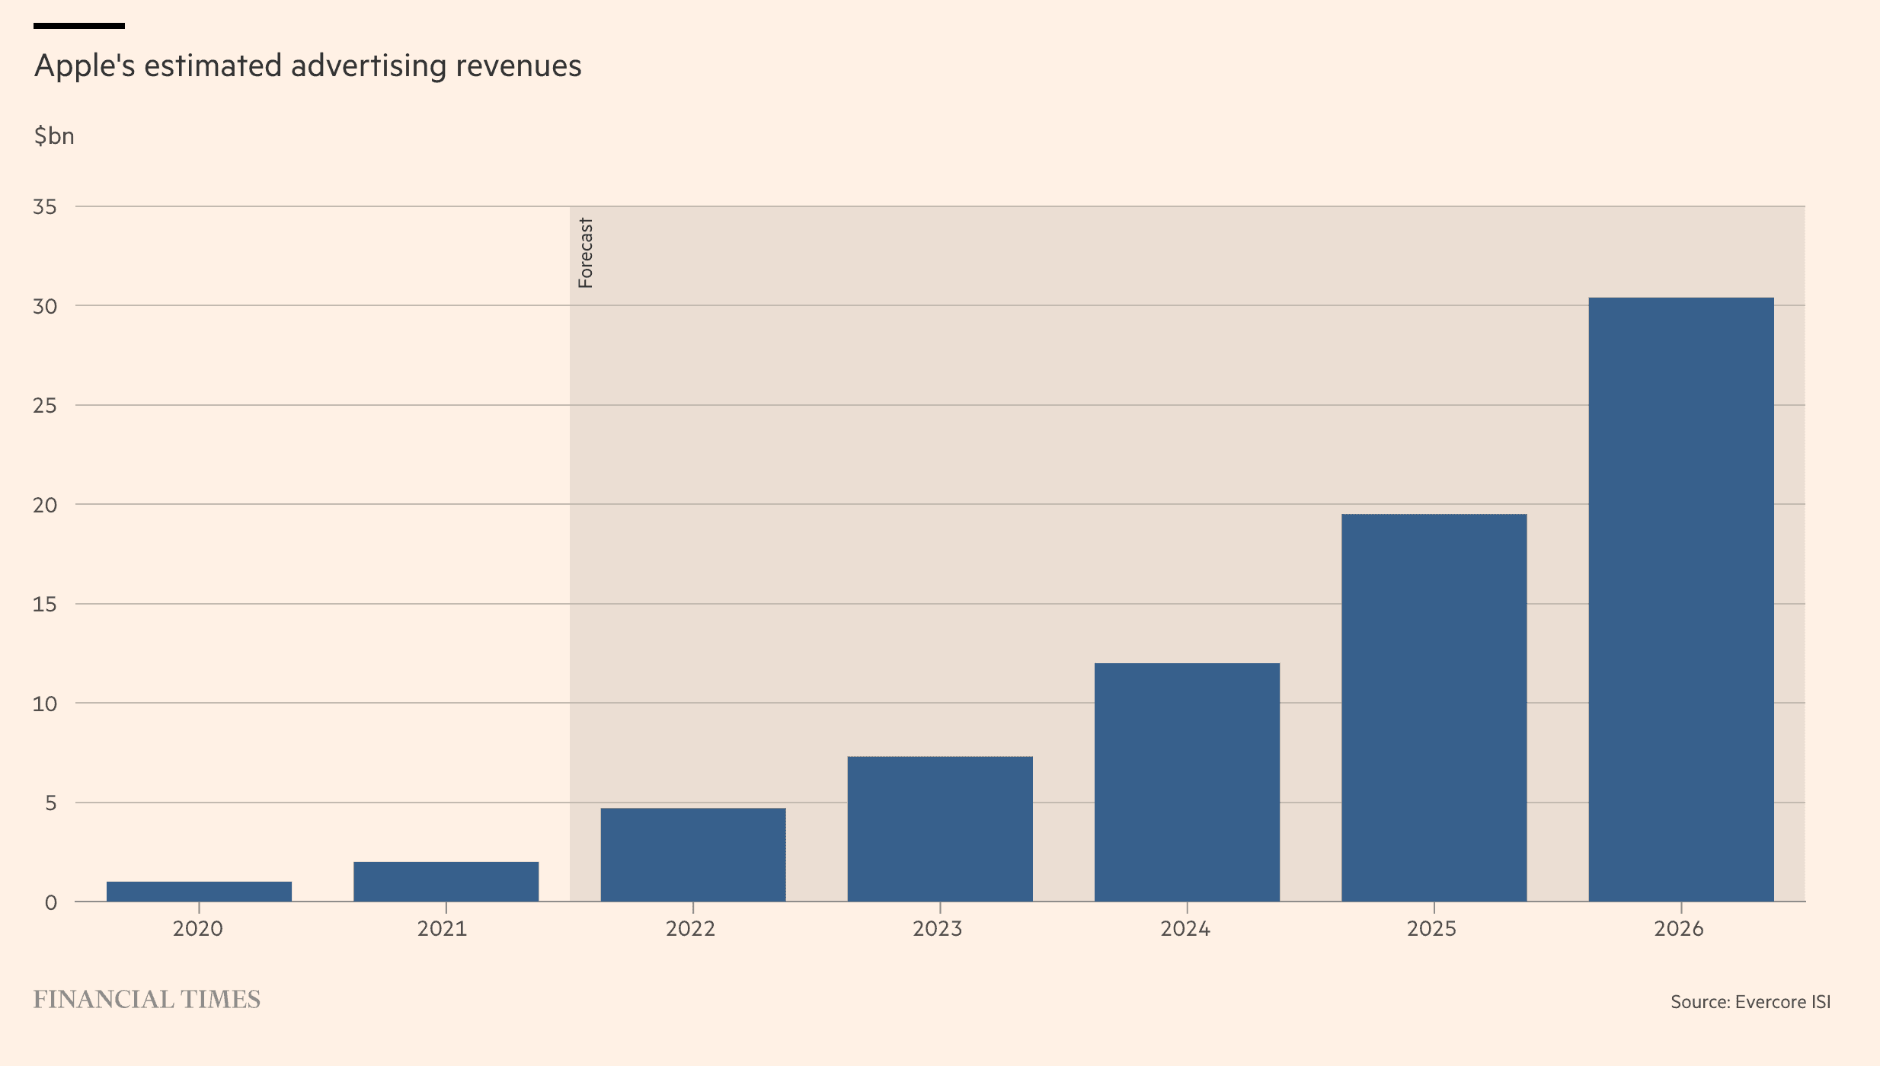The image size is (1880, 1066).
Task: Click the '10' y-axis label
Action: click(45, 704)
